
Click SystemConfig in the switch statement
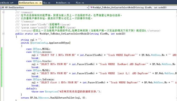click(40, 43)
